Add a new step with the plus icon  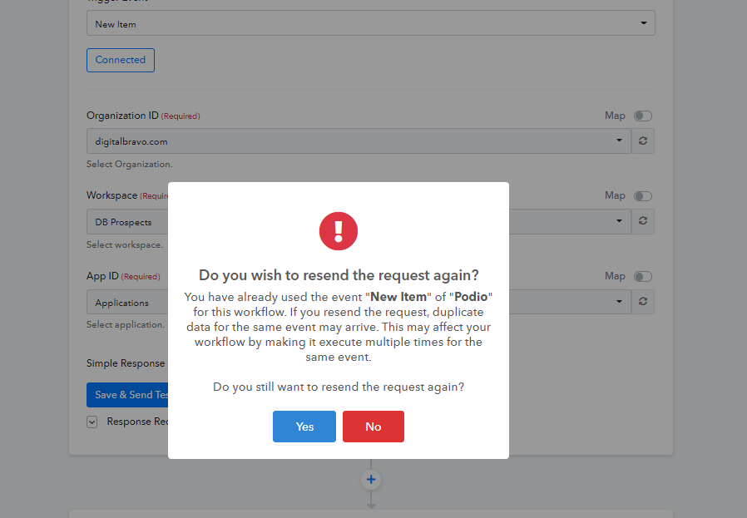click(371, 480)
